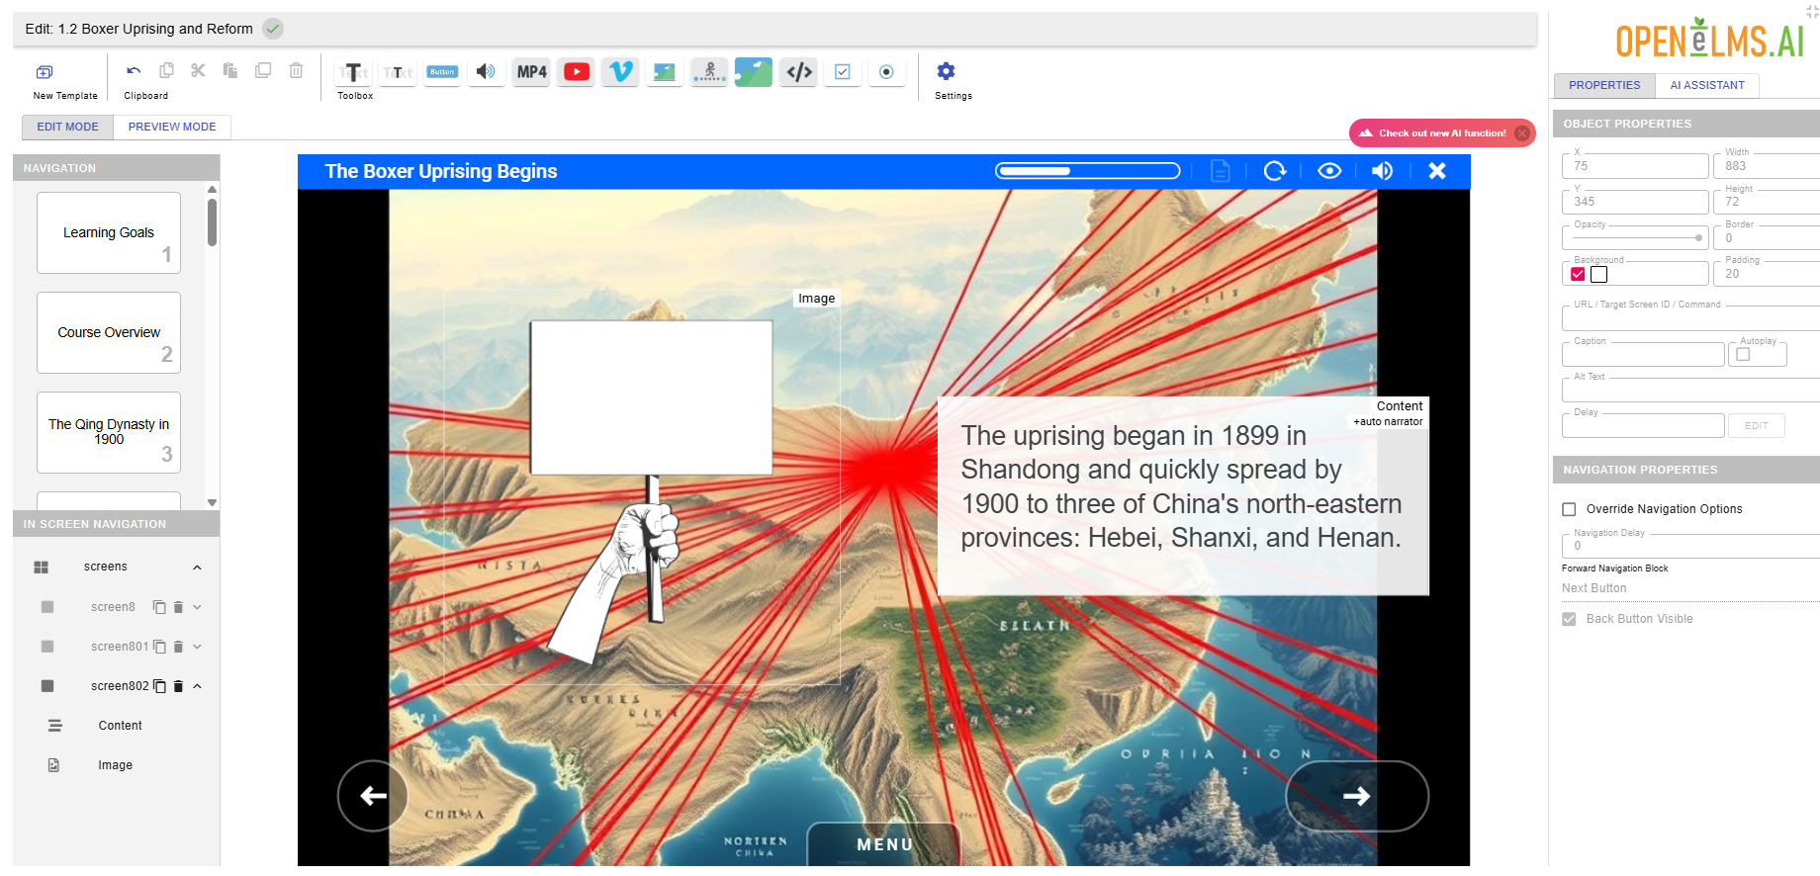Add the animated walking figure object
The height and width of the screenshot is (876, 1820).
709,72
